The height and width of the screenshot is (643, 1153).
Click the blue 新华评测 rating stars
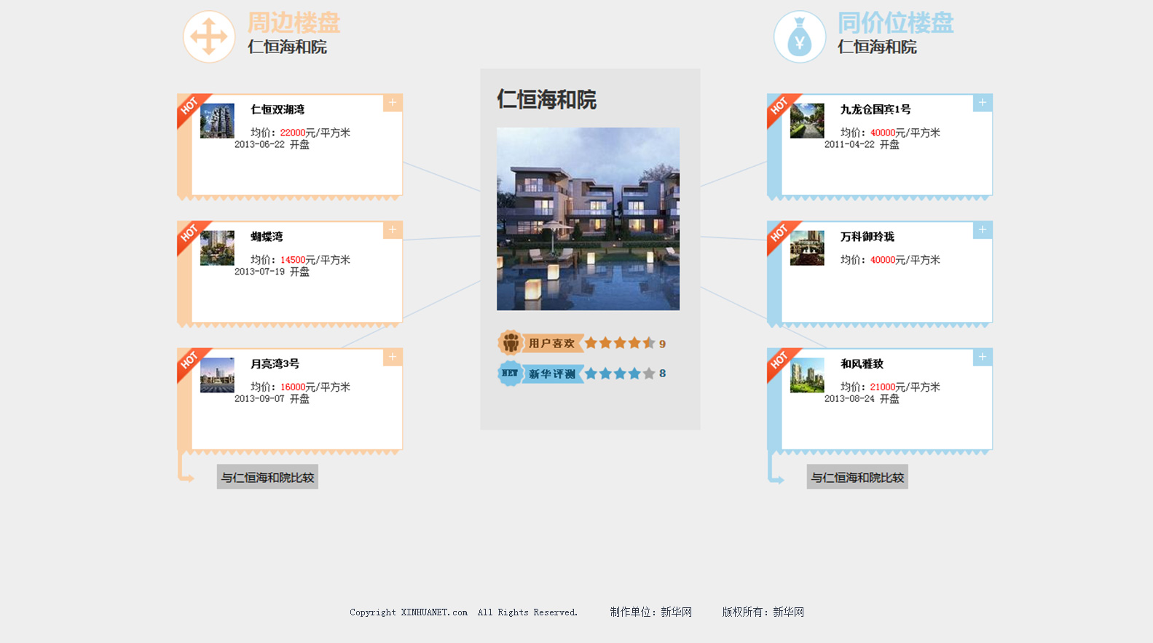tap(619, 374)
